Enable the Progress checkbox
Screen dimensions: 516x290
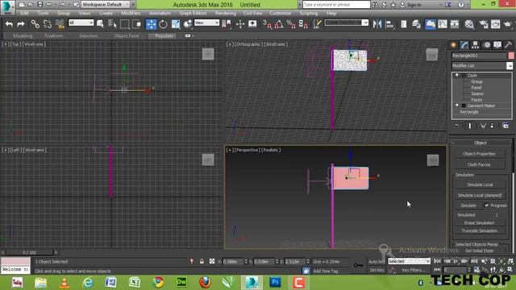(x=487, y=205)
